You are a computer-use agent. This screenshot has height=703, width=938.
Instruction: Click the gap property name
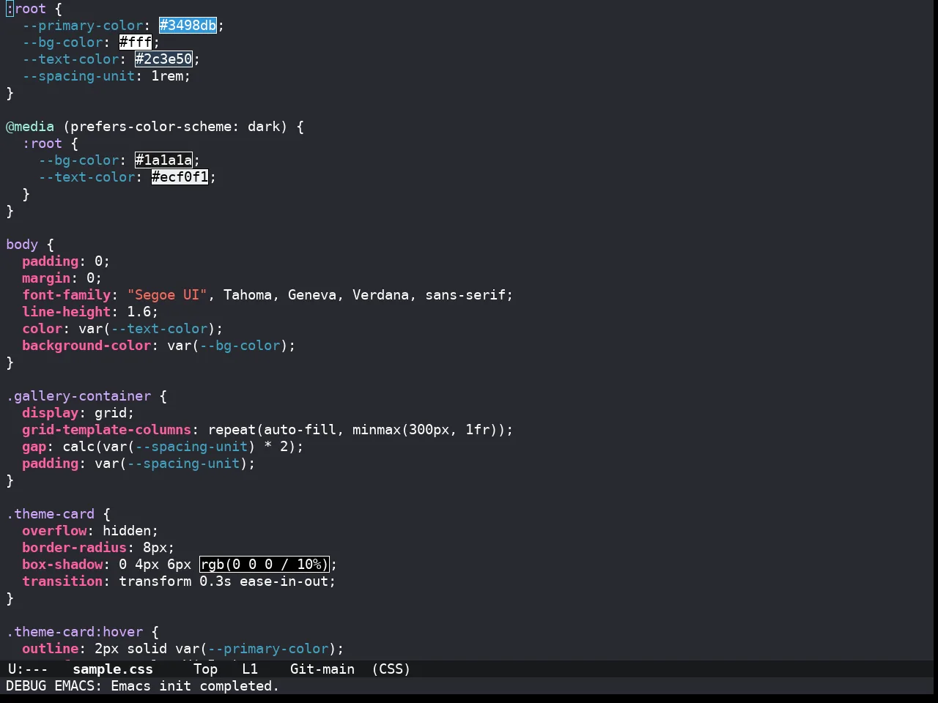point(34,447)
